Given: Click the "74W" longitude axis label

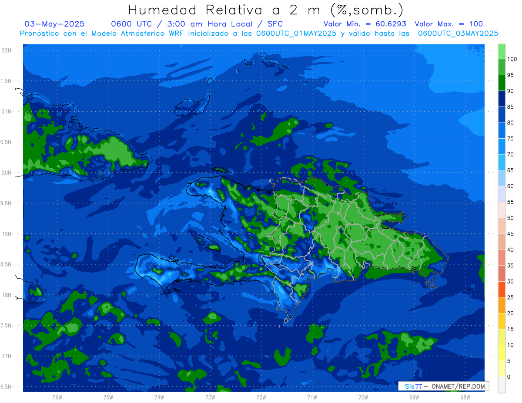Looking at the screenshot, I should point(159,397).
